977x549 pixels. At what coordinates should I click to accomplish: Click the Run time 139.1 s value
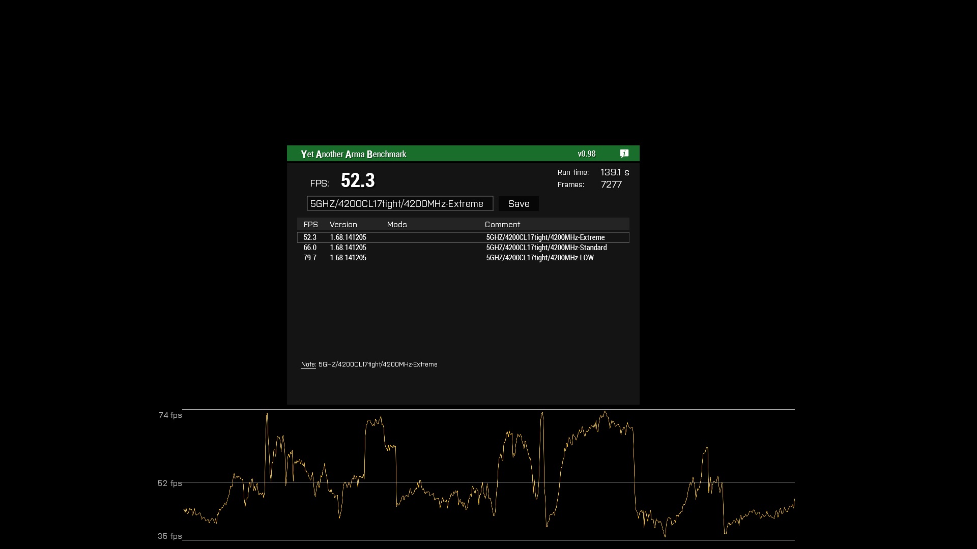615,172
